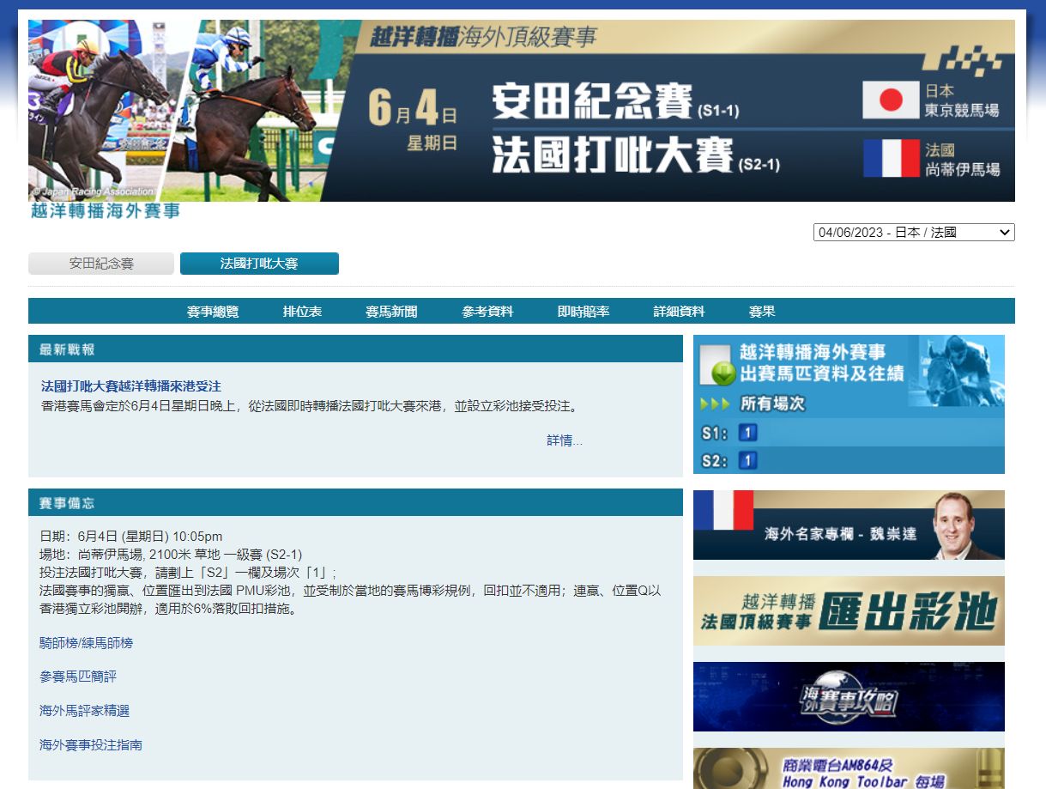Select 賽果 in the navigation menu
The image size is (1046, 789).
pyautogui.click(x=762, y=312)
